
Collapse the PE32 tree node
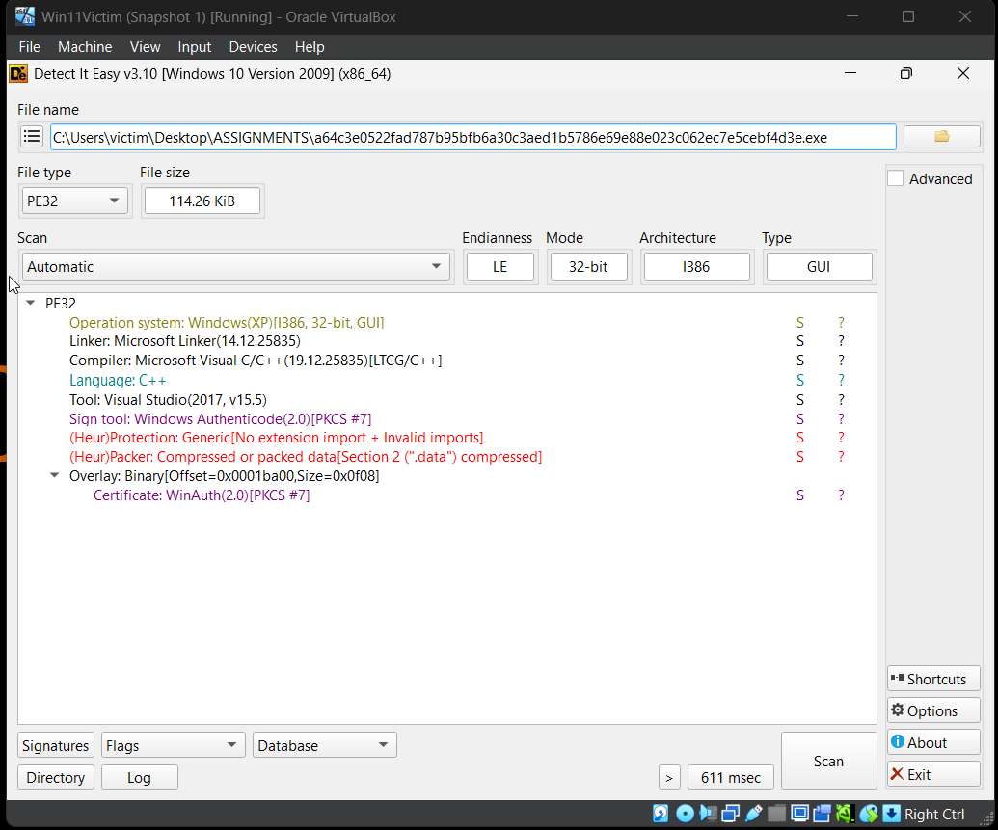(x=29, y=303)
